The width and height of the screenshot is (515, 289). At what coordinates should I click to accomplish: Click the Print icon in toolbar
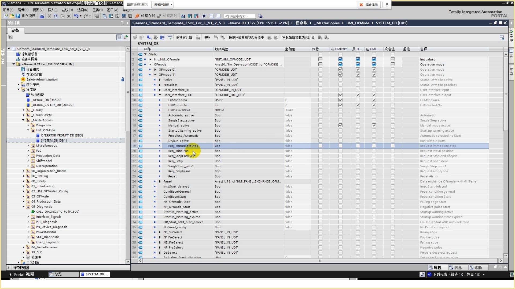[42, 16]
